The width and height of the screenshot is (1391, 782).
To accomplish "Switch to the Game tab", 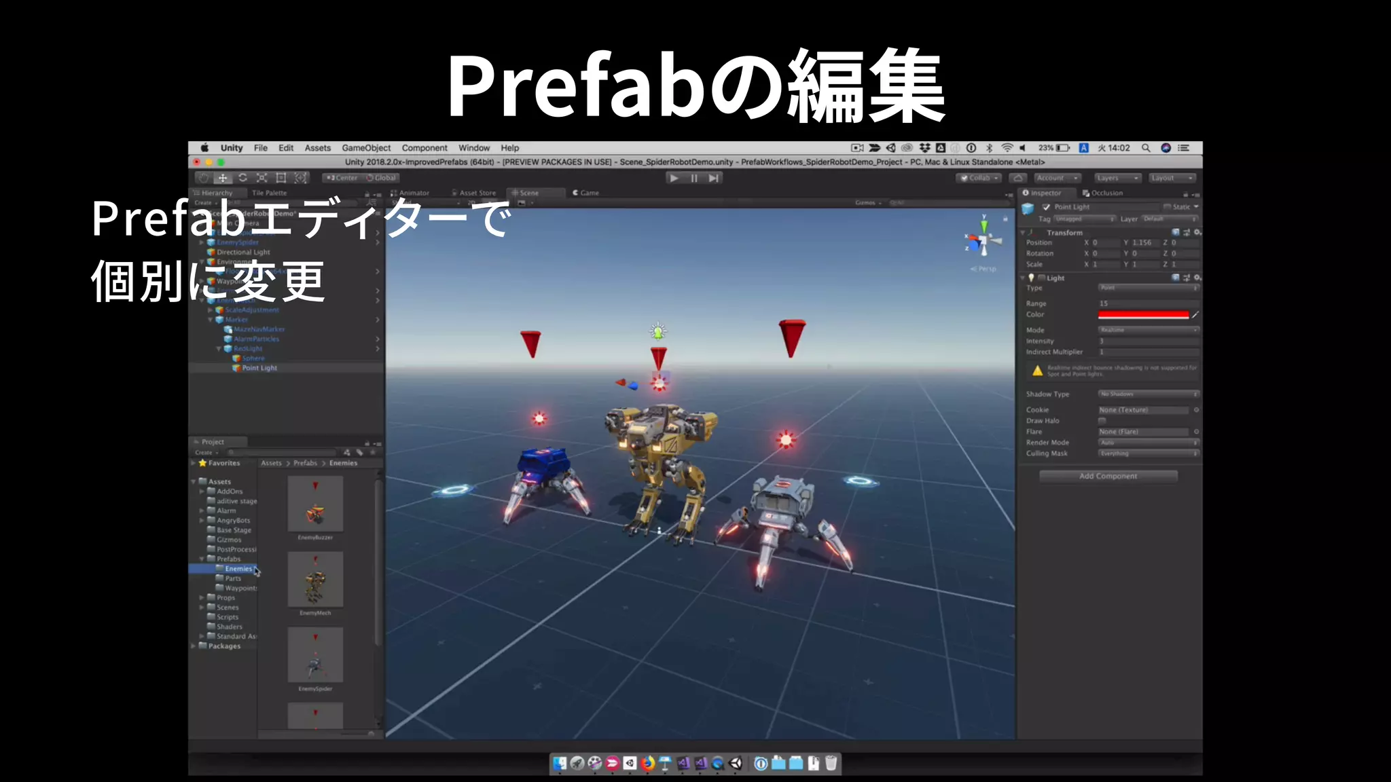I will tap(586, 193).
